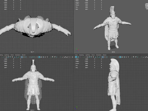Click 'Edges:' heads-up label in perspective view
The height and width of the screenshot is (111, 148).
coord(77,3)
